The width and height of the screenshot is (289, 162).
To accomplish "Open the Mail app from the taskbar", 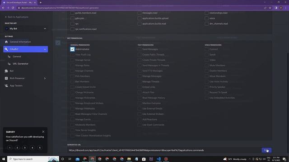I will click(78, 159).
